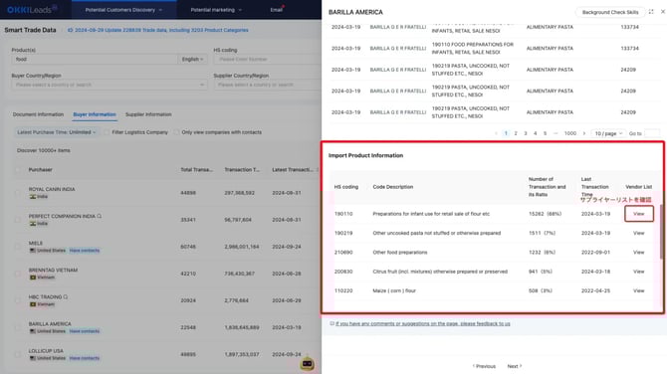Click the Import Product Information table scrollbar
This screenshot has height=374, width=667.
click(661, 231)
